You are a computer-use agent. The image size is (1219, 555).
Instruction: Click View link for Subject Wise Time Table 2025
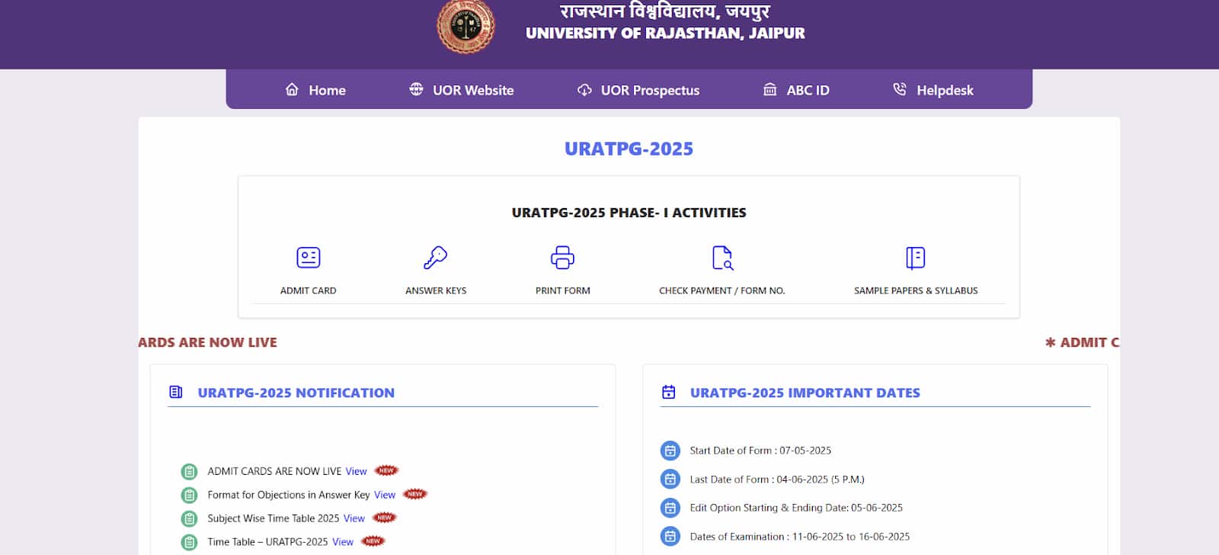354,518
